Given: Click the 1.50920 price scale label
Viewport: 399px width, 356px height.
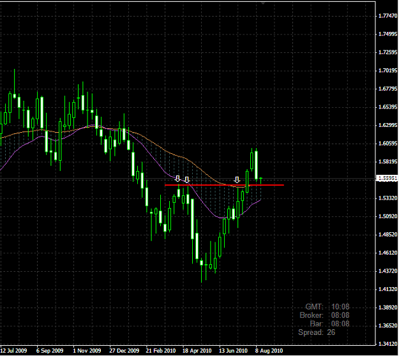Looking at the screenshot, I should click(x=388, y=216).
